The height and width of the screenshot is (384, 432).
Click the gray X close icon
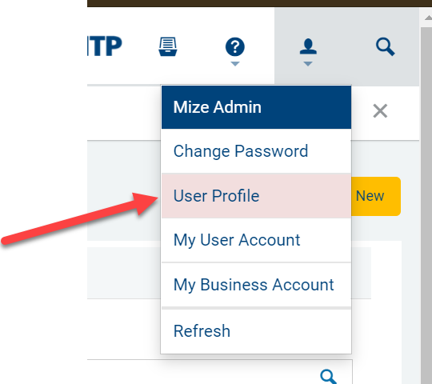point(380,110)
